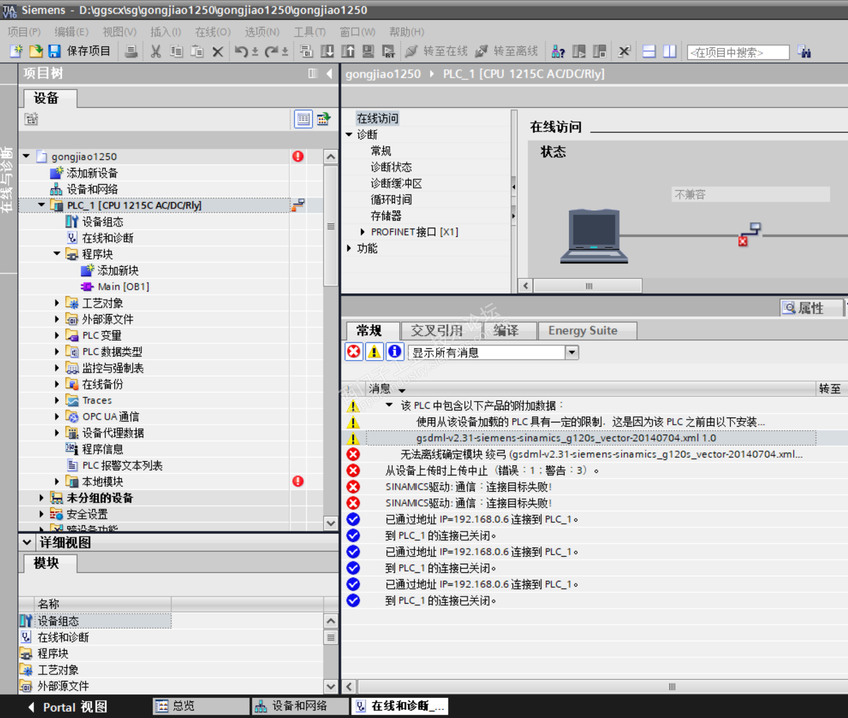The width and height of the screenshot is (848, 718).
Task: Start the project search with the binoculars icon
Action: point(804,51)
